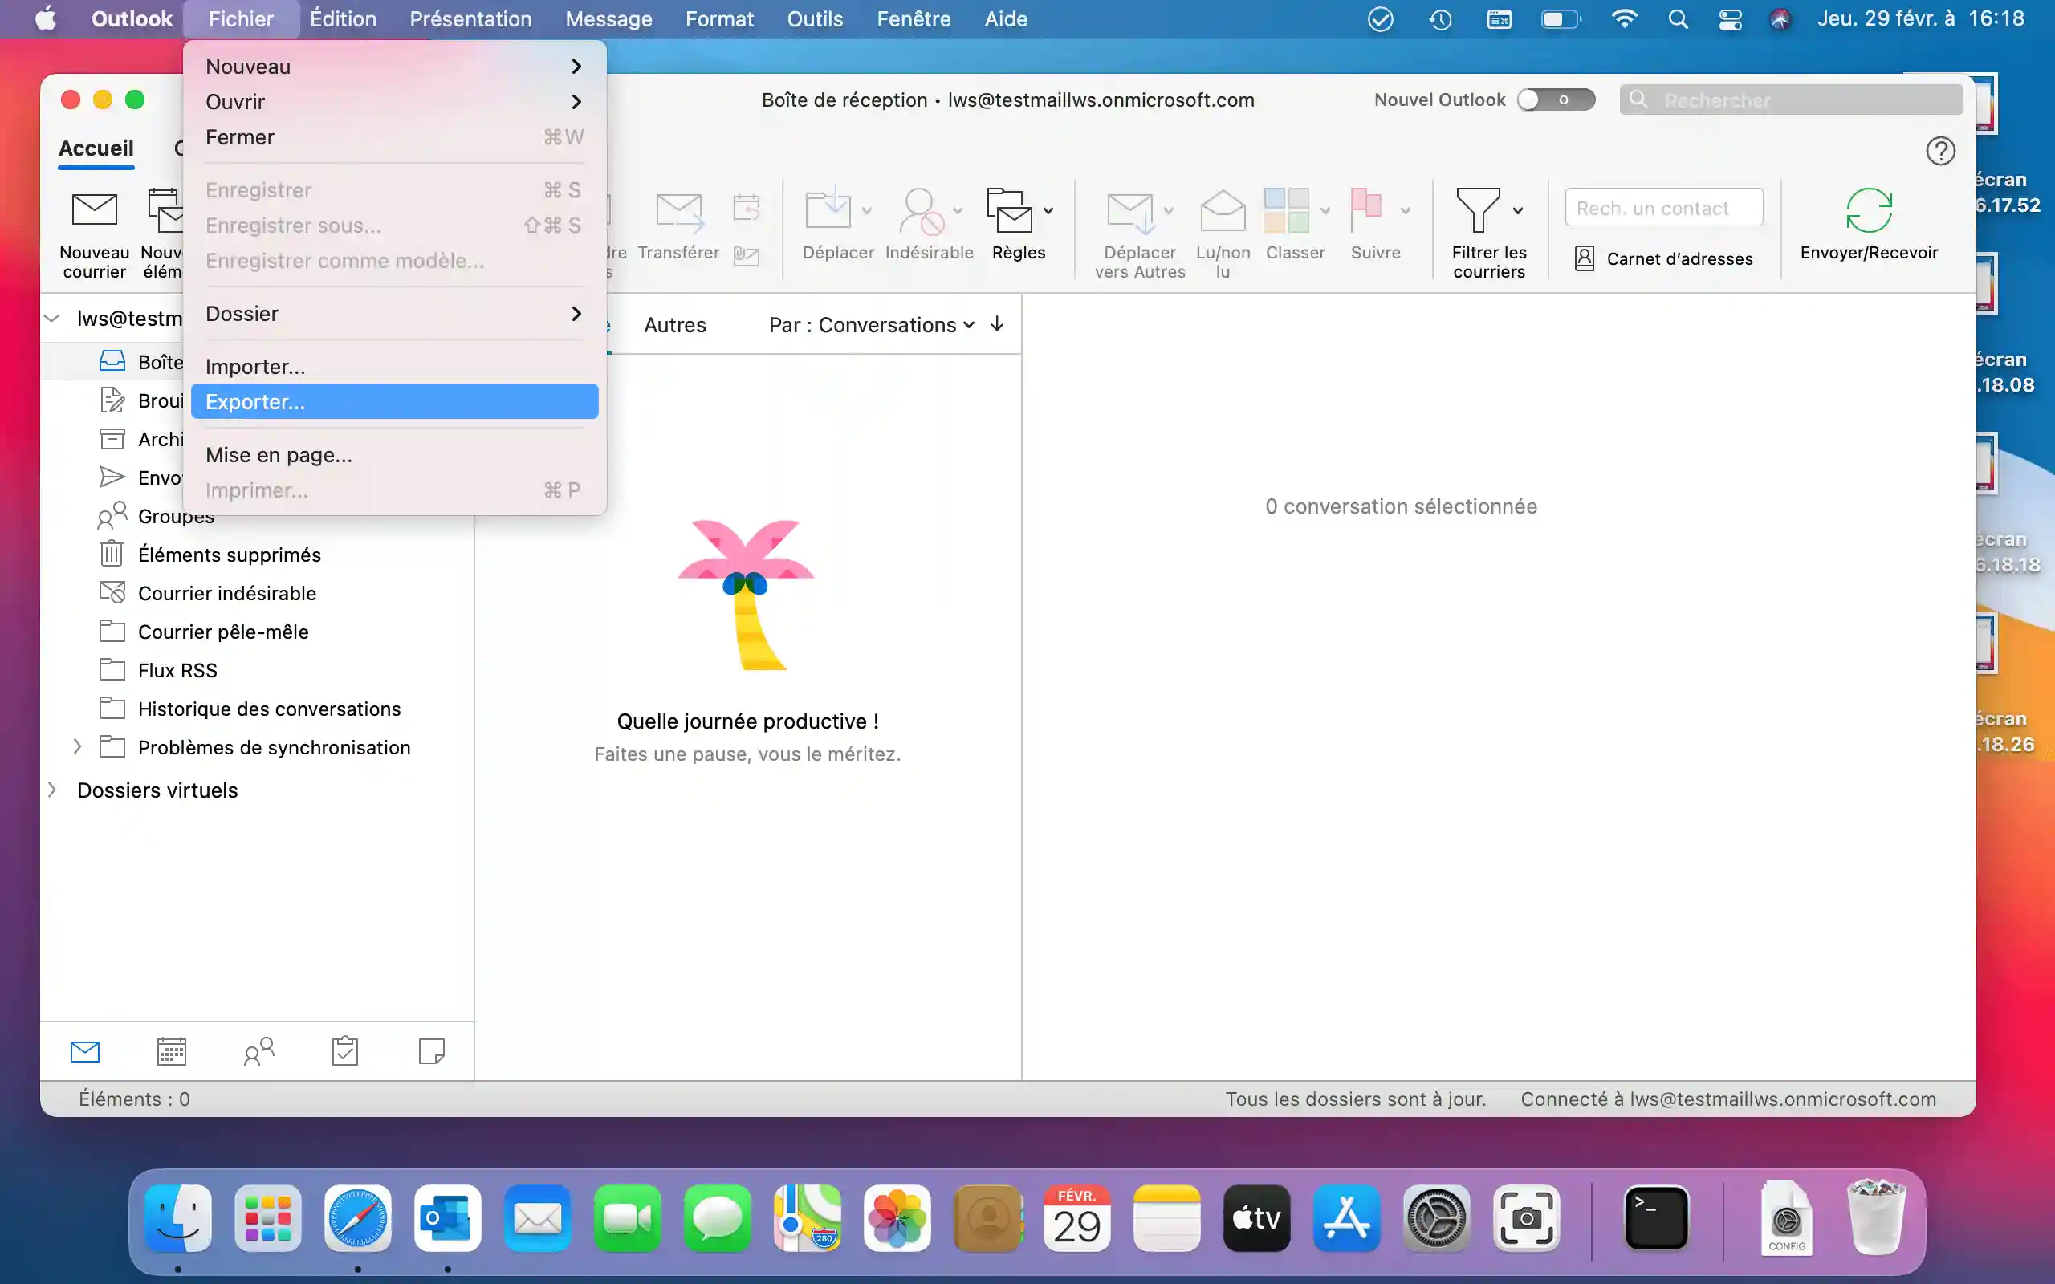This screenshot has width=2055, height=1284.
Task: Expand the Dossiers virtuels section
Action: click(53, 790)
